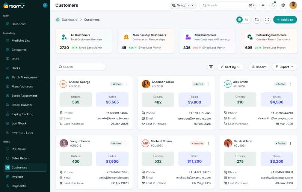Image resolution: width=302 pixels, height=192 pixels.
Task: Open Categories in sidebar
Action: pos(19,50)
